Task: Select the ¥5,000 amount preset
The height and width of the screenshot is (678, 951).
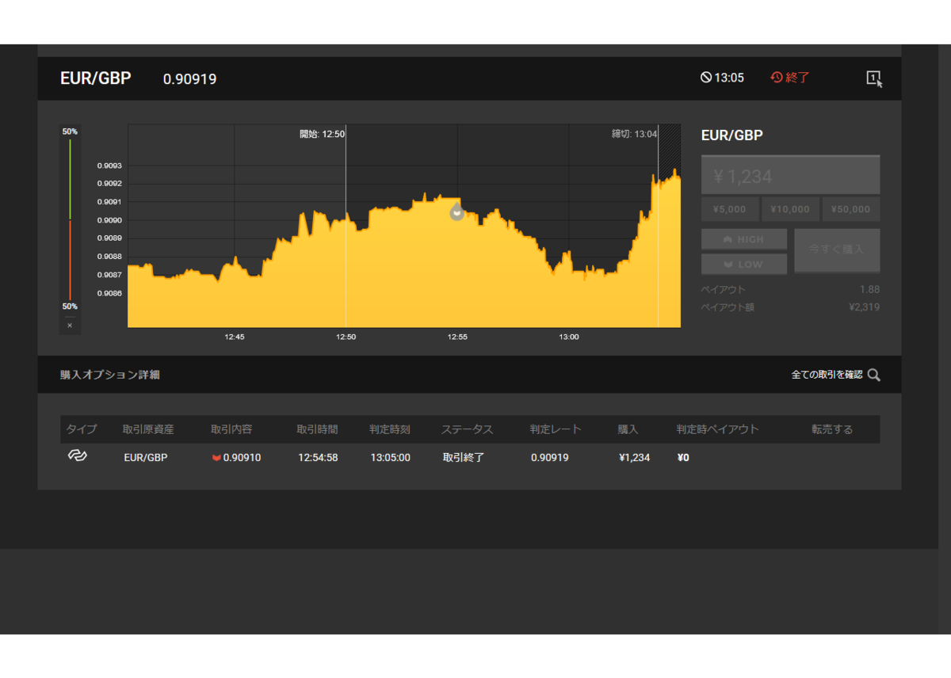Action: pyautogui.click(x=729, y=209)
